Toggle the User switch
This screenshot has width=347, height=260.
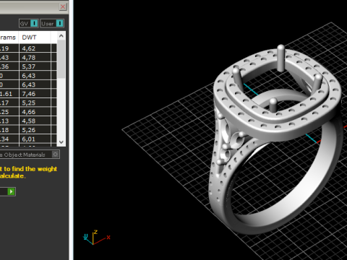click(x=52, y=23)
